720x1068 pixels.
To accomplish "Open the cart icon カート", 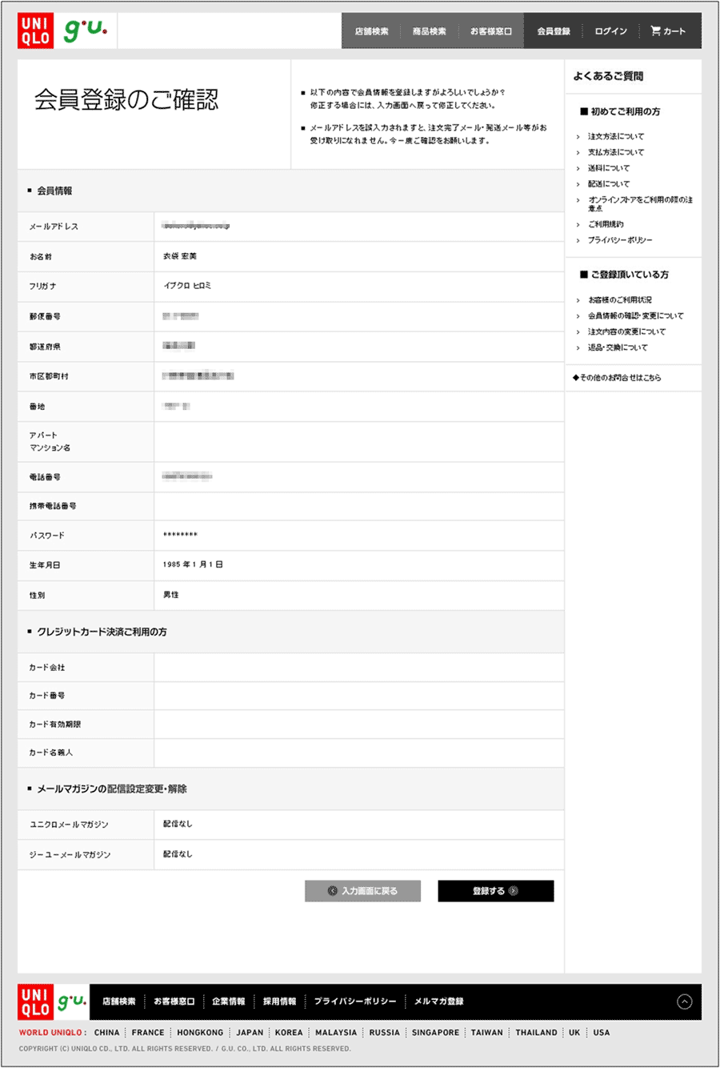I will pos(668,31).
